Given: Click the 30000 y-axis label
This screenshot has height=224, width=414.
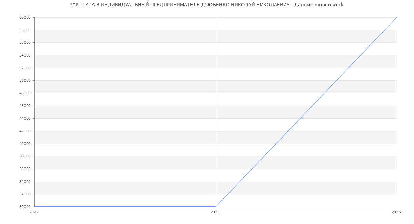Looking at the screenshot, I should coord(25,207).
